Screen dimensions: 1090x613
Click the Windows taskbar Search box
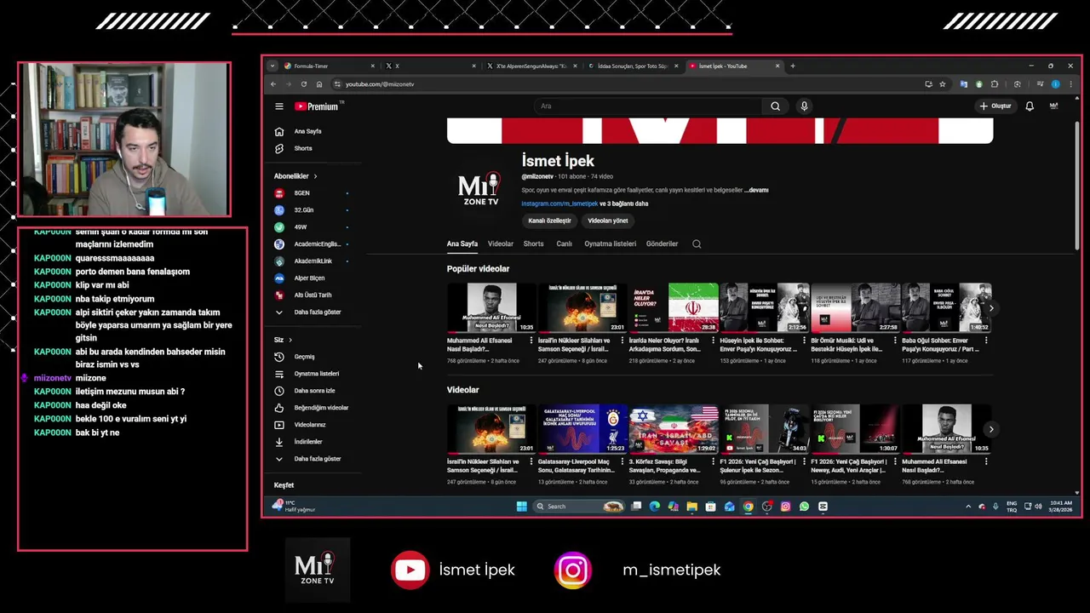tap(579, 507)
